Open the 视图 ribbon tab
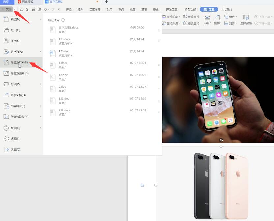The width and height of the screenshot is (274, 221). pos(132,9)
